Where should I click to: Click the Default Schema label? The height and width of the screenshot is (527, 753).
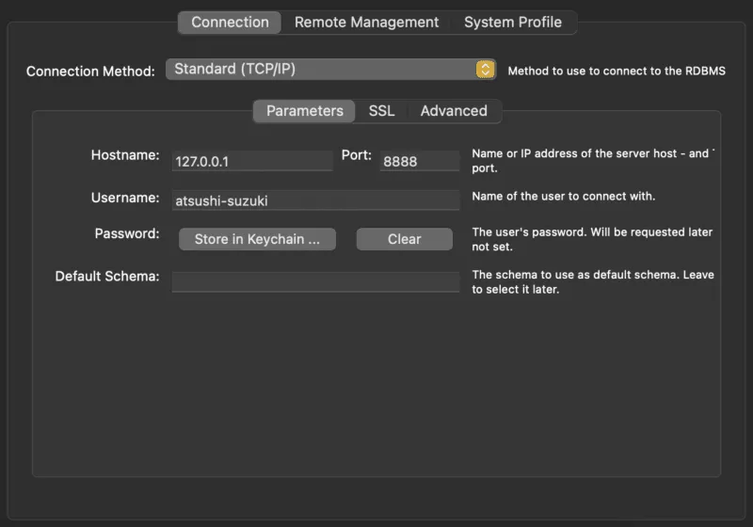tap(107, 277)
